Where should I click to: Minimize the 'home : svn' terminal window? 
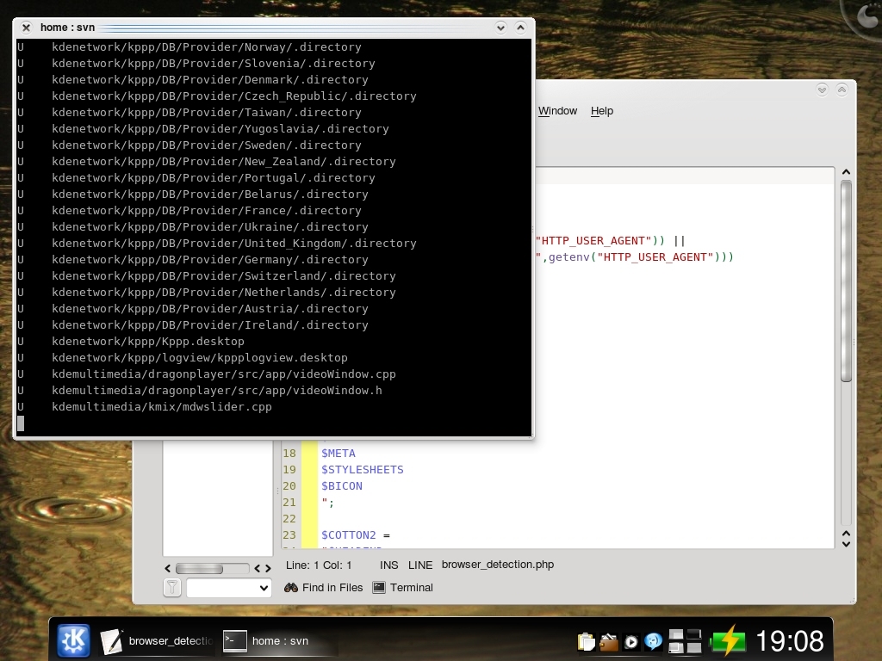[500, 27]
